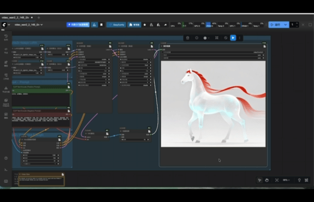Activate the hand pan tool at bottom right
Image resolution: width=314 pixels, height=202 pixels.
[x=267, y=180]
